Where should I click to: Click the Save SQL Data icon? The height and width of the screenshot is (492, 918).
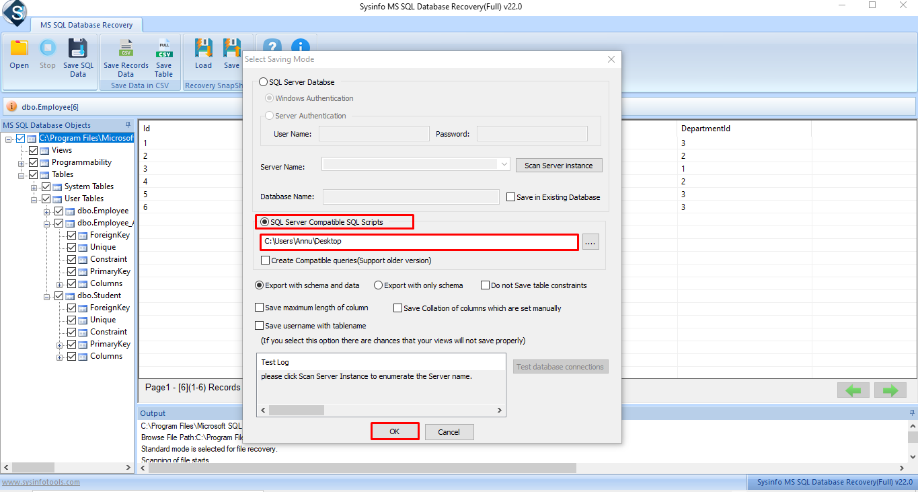[78, 48]
